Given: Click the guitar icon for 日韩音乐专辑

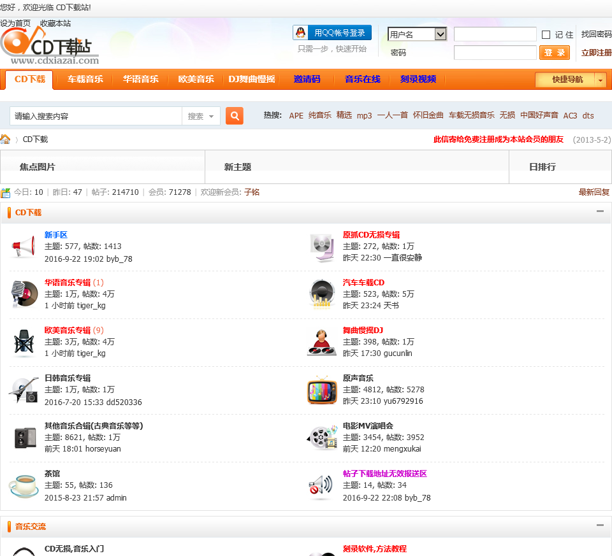Looking at the screenshot, I should tap(24, 390).
